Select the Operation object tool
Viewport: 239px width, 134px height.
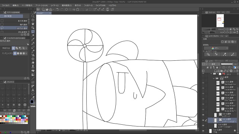point(33,28)
